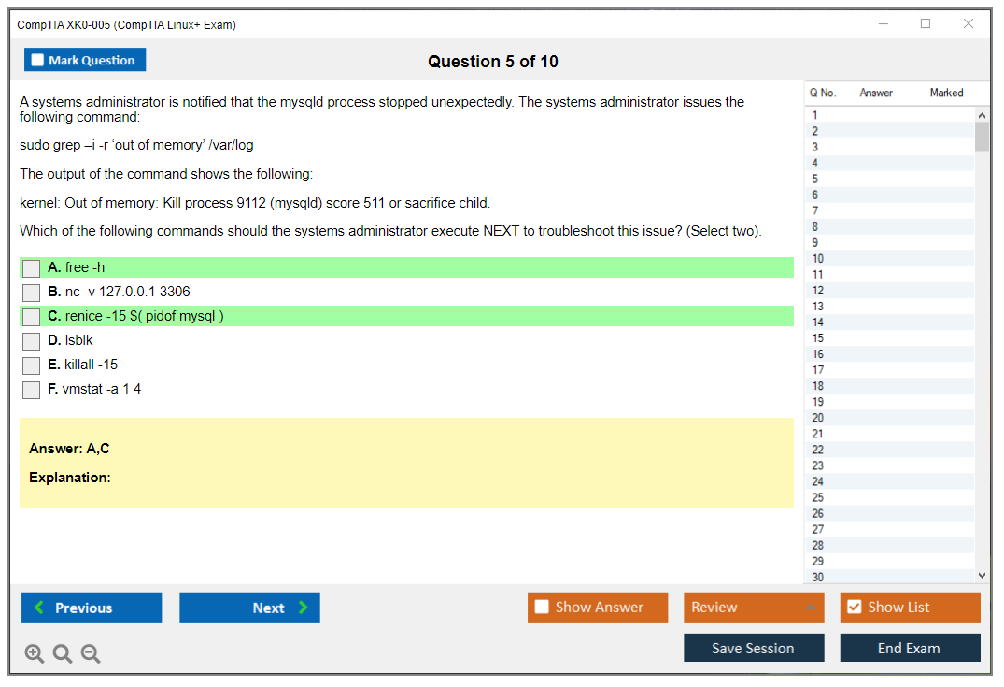Jump to question 10 in list
Viewport: 1004px width, 687px height.
818,259
